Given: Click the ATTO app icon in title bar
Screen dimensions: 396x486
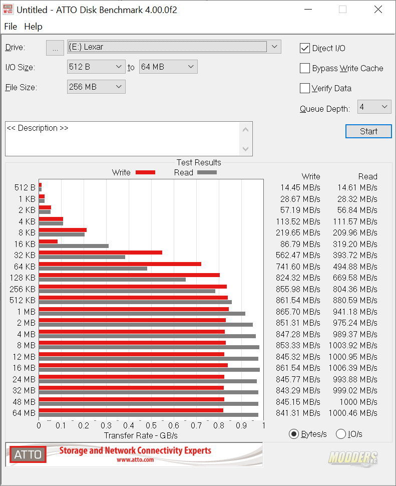Looking at the screenshot, I should click(x=8, y=10).
